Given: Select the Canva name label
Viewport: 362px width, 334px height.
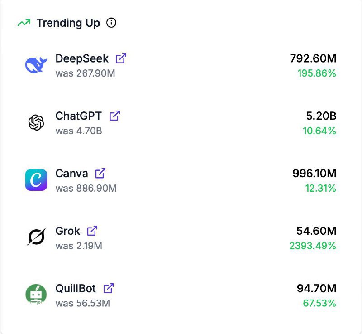Looking at the screenshot, I should tap(71, 173).
